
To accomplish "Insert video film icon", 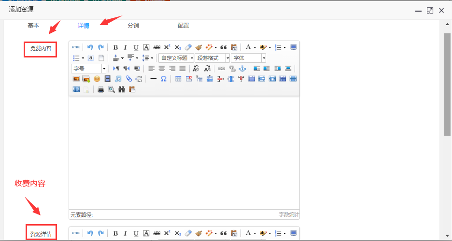I will pyautogui.click(x=108, y=79).
